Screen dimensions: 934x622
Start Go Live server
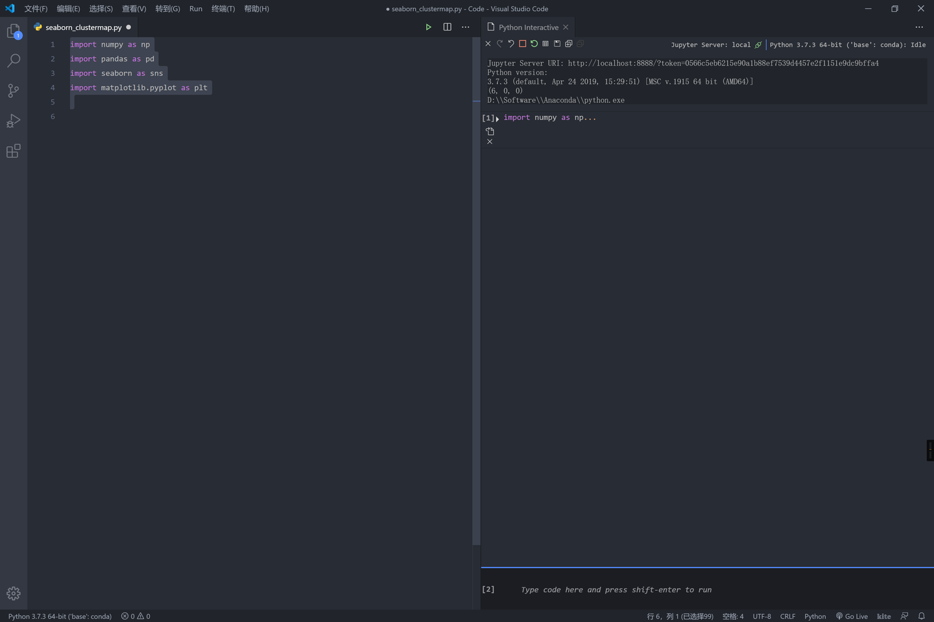coord(852,616)
